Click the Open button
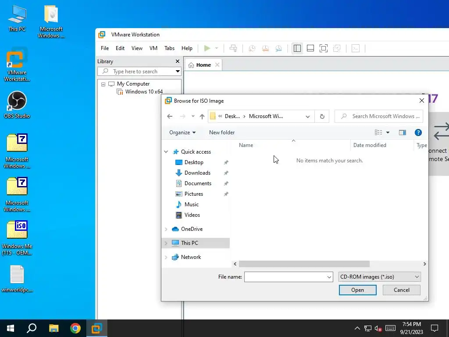The image size is (449, 337). point(358,290)
